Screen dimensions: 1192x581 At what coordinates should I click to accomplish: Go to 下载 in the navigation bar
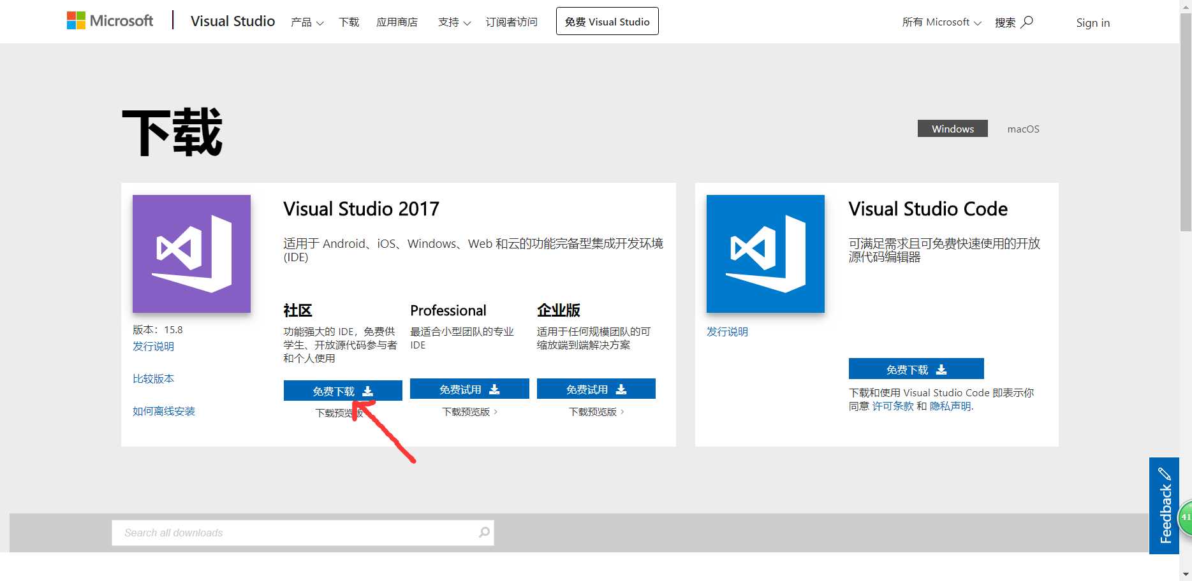pyautogui.click(x=349, y=22)
